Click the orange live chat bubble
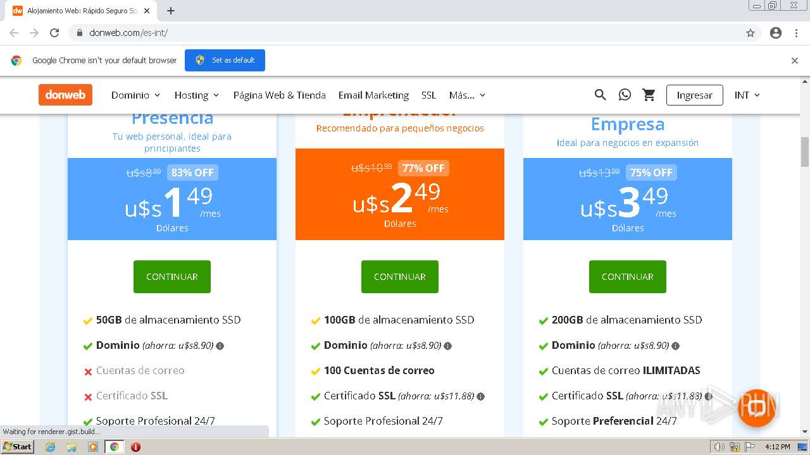The height and width of the screenshot is (455, 810). (756, 408)
